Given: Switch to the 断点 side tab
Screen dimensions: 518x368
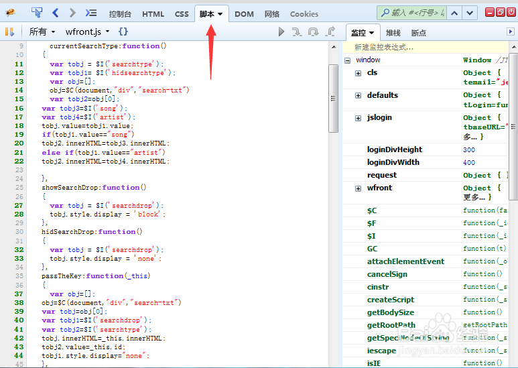Looking at the screenshot, I should pos(419,33).
